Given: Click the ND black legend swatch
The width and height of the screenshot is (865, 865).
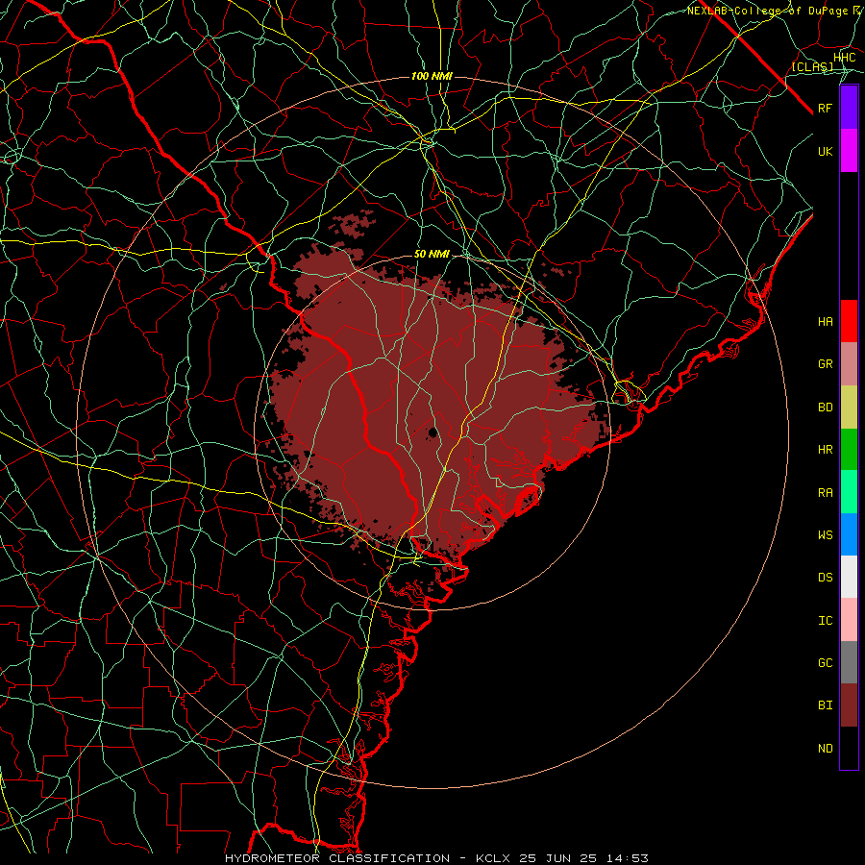Looking at the screenshot, I should point(849,748).
